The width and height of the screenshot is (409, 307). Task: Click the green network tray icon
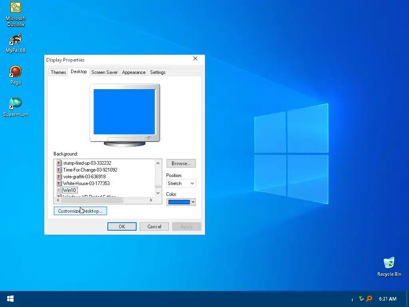(361, 299)
